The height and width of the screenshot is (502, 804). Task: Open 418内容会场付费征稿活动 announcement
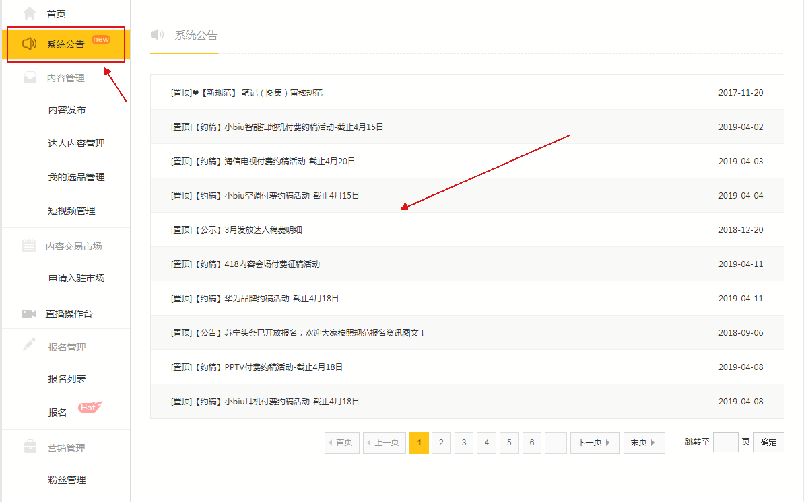[245, 264]
